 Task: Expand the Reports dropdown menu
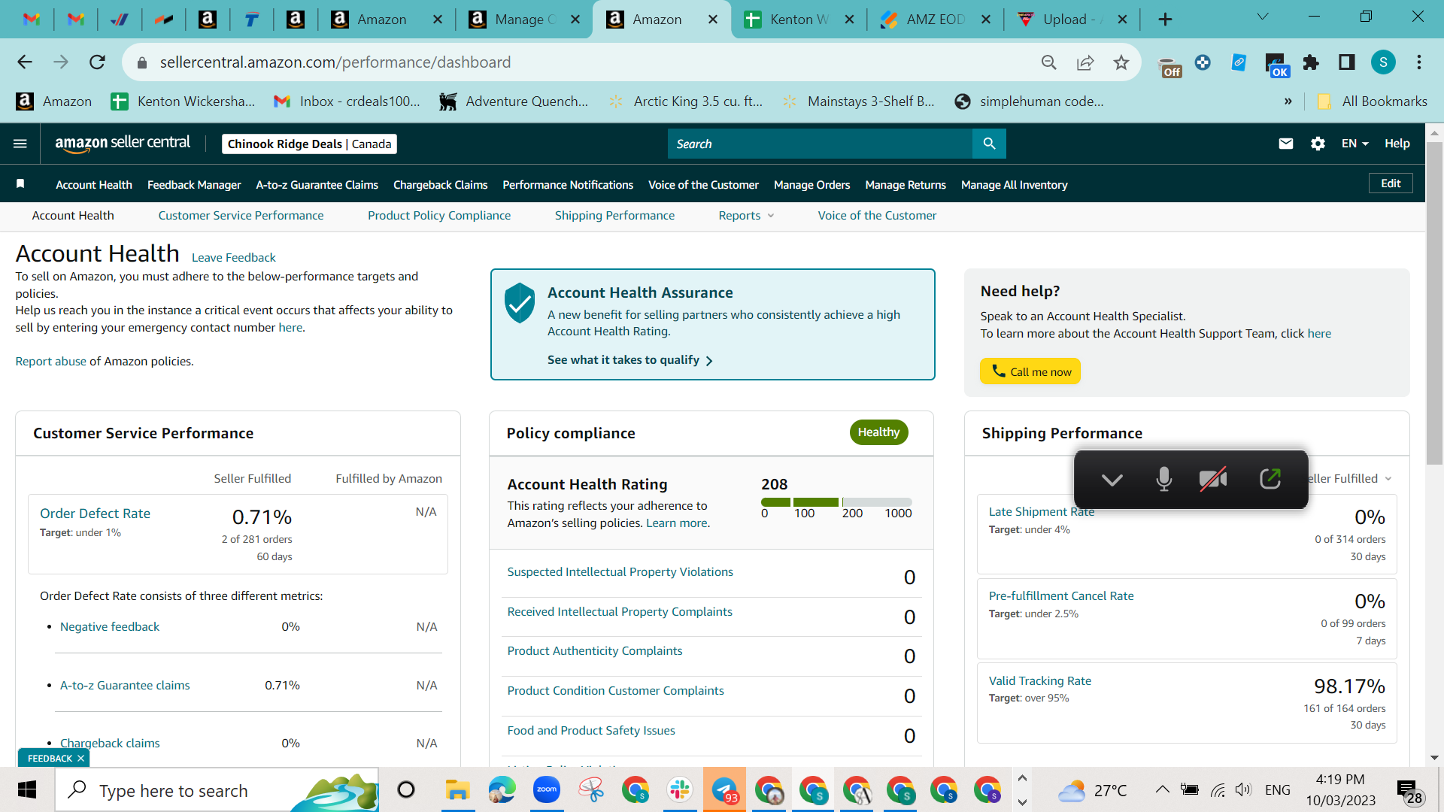coord(746,216)
